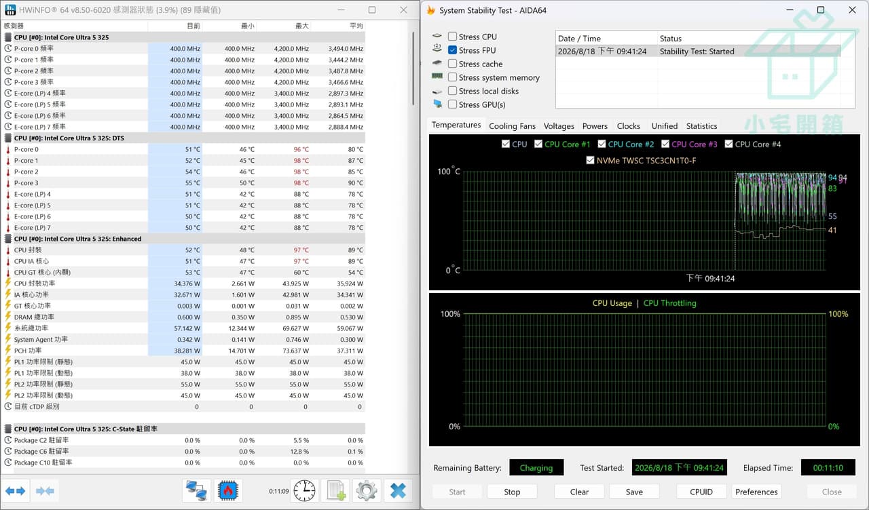The image size is (869, 510).
Task: Switch to the Cooling Fans tab
Action: click(512, 126)
